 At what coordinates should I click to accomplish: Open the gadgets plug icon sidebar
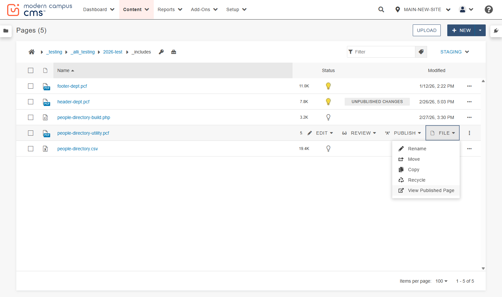(496, 31)
